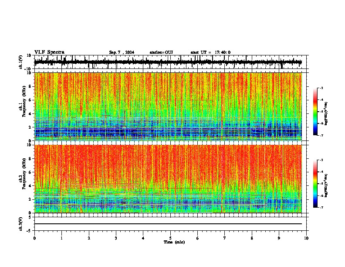This screenshot has width=345, height=267.
Task: Click the "ch.1(V)" waveform axis label
Action: click(x=21, y=62)
